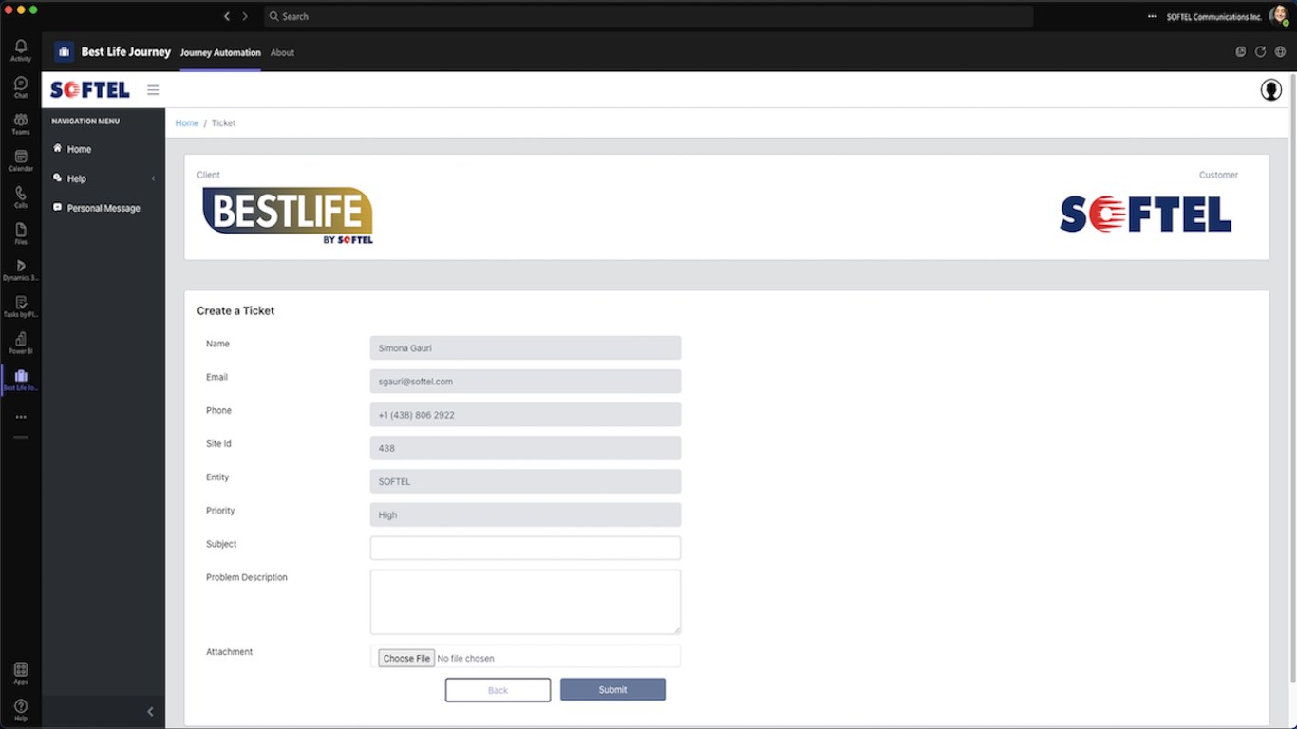Click the SOFTEL logo in header
1297x729 pixels.
(90, 90)
